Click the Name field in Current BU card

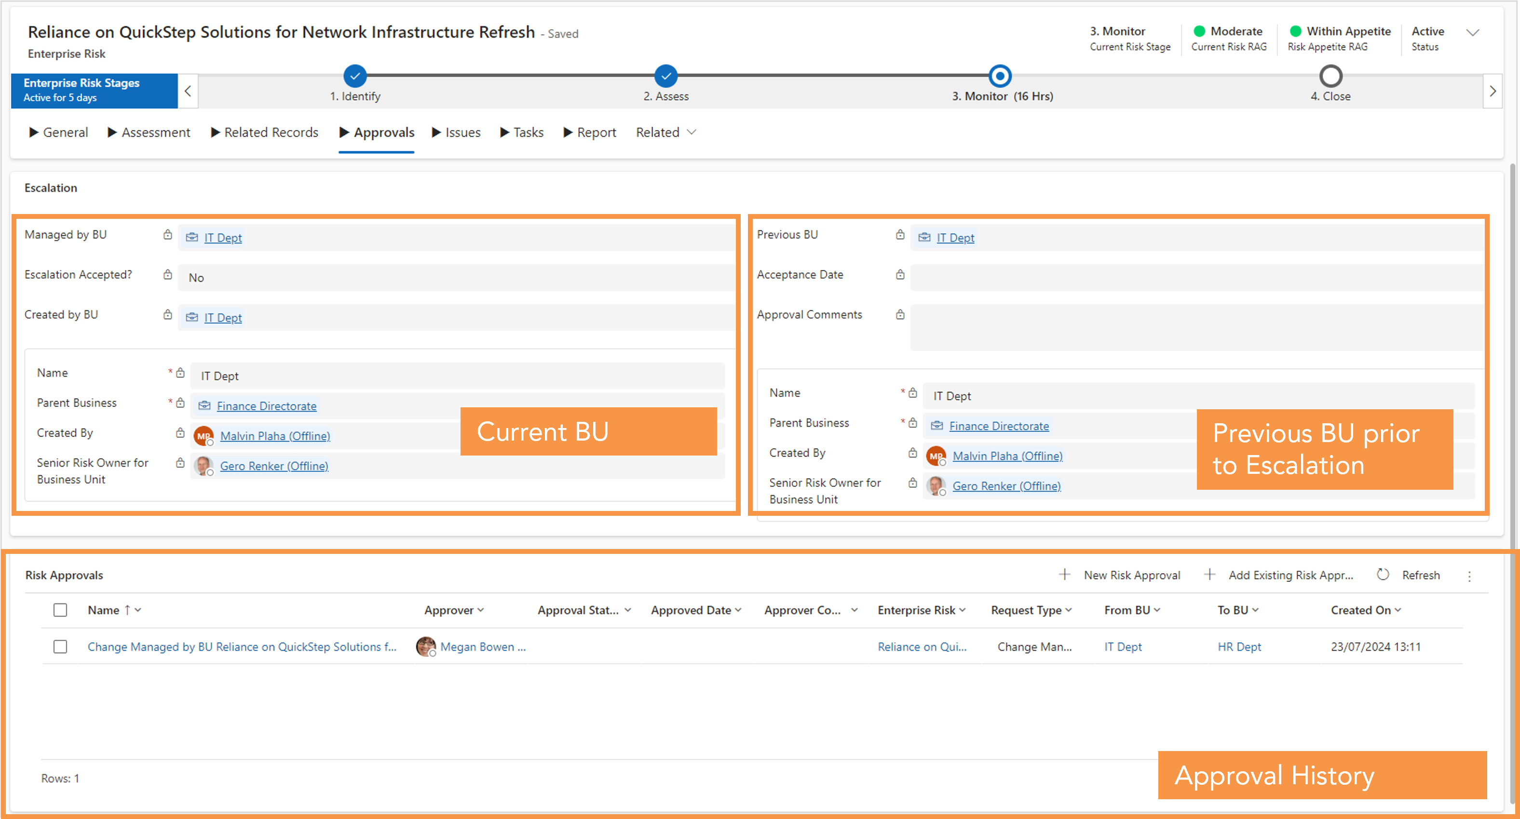tap(457, 376)
